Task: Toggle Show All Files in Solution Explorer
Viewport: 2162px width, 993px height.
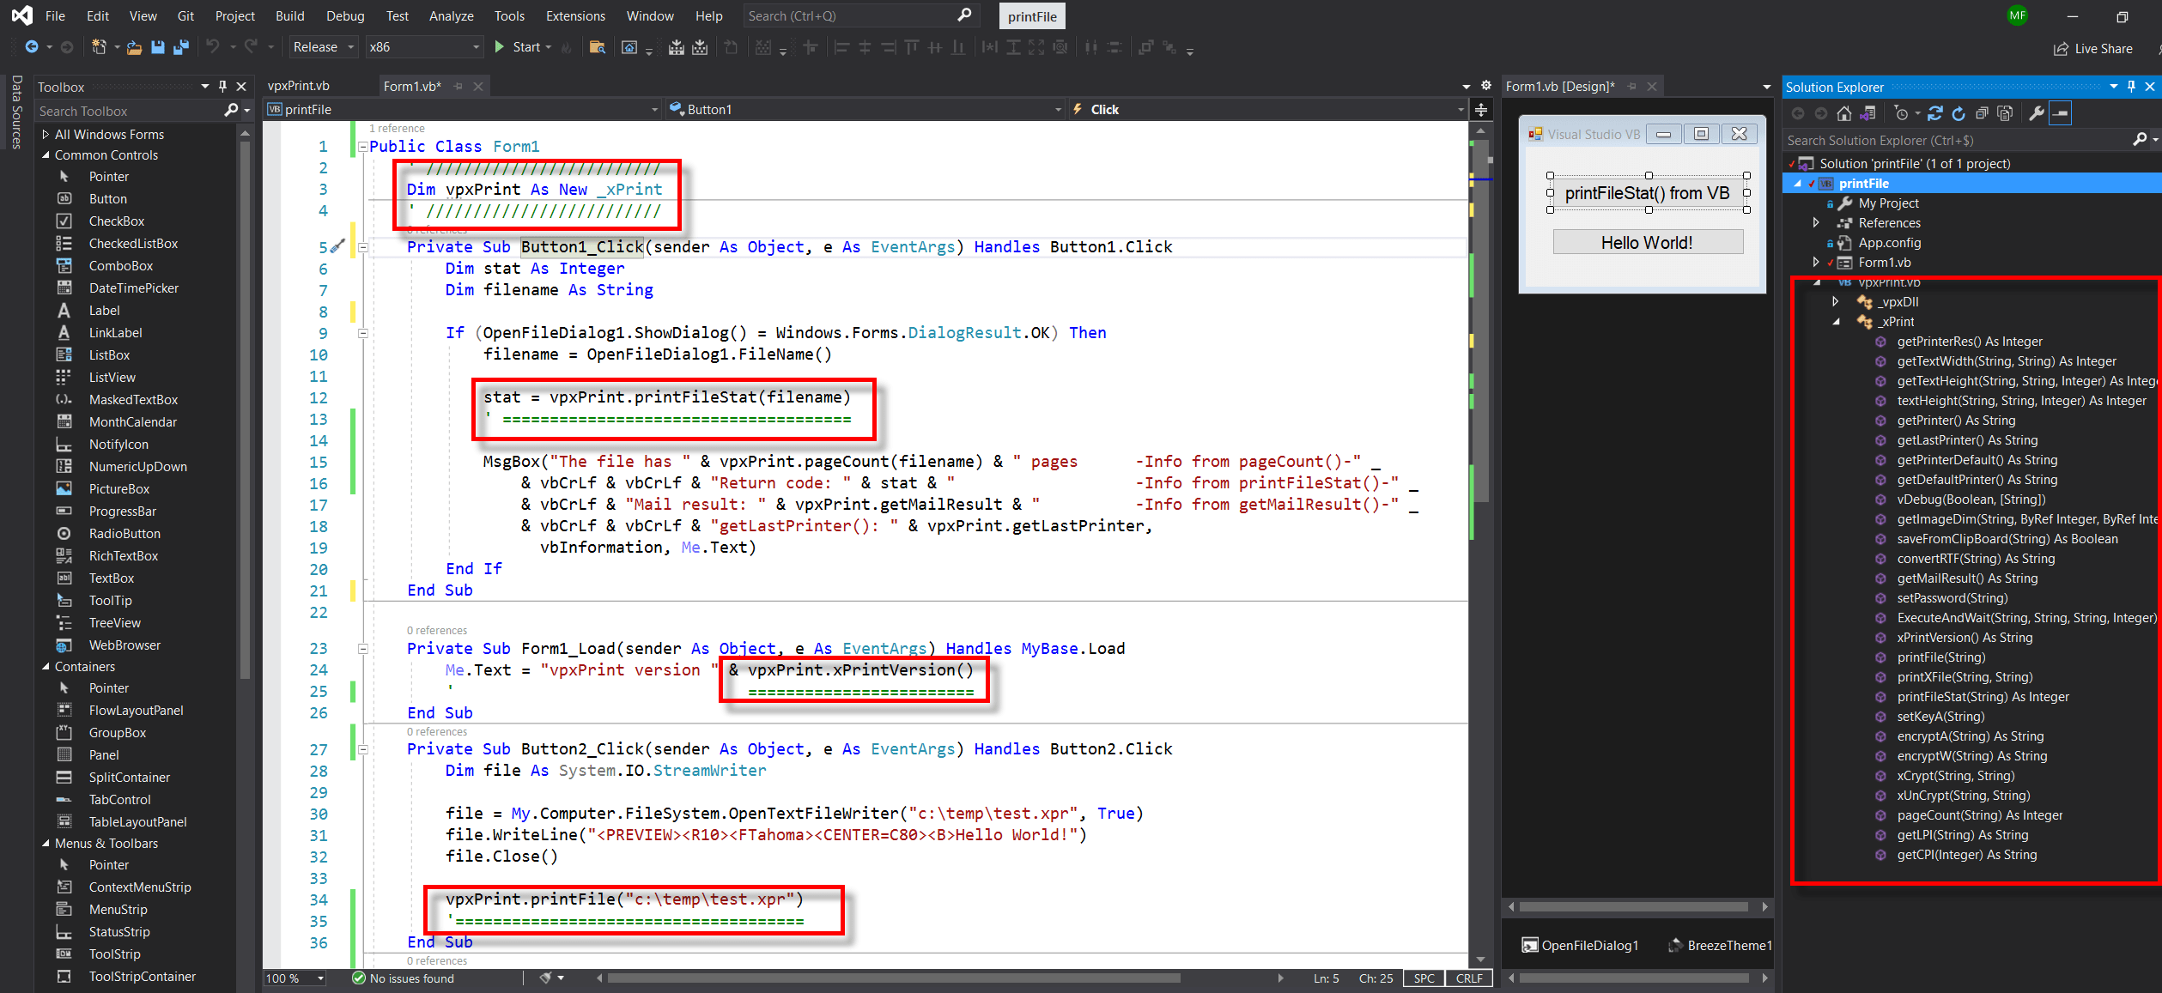Action: pyautogui.click(x=2005, y=113)
